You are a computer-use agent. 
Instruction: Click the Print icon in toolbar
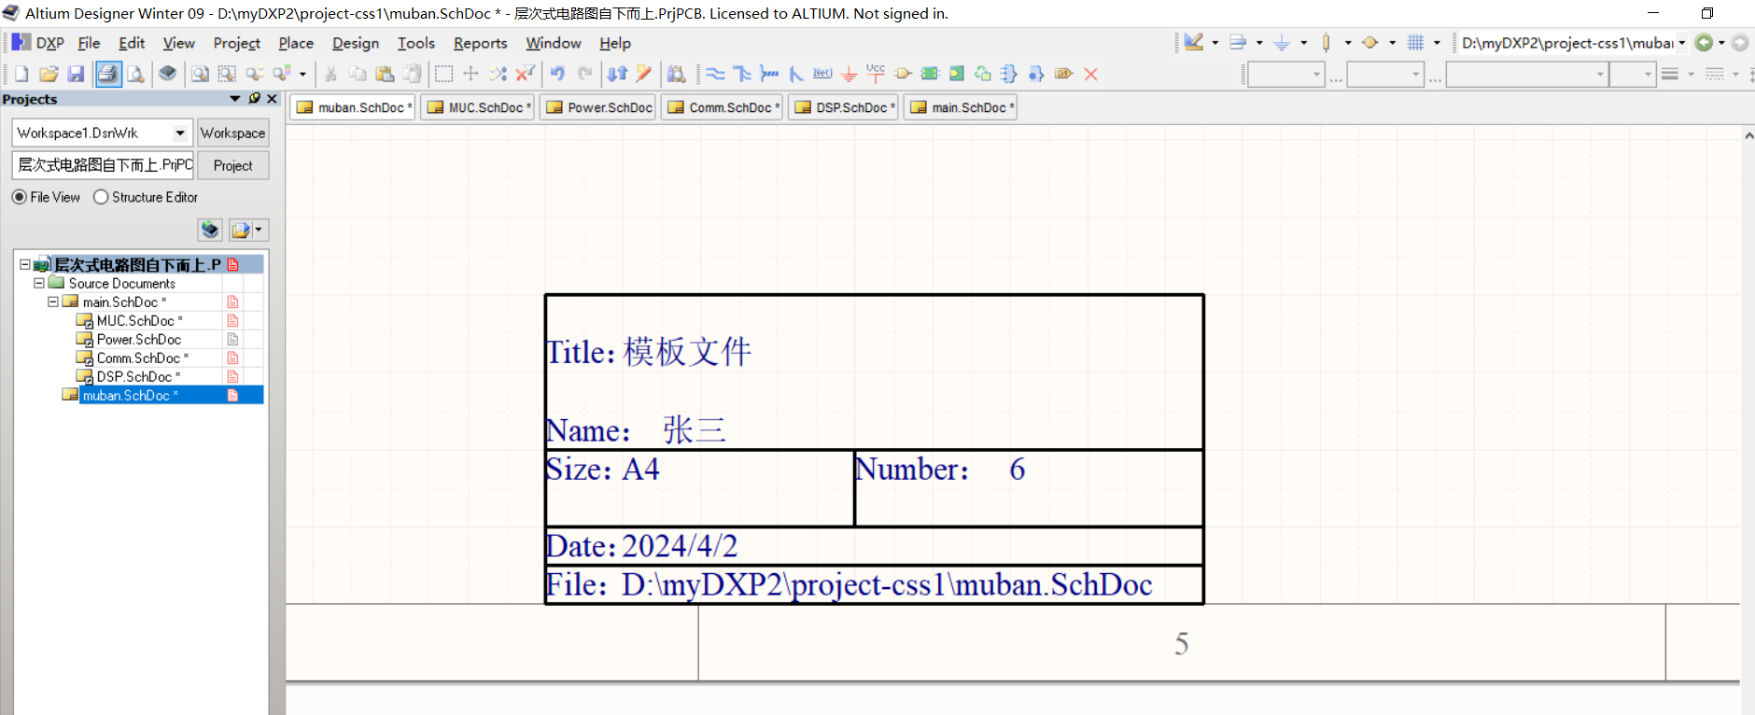point(108,74)
